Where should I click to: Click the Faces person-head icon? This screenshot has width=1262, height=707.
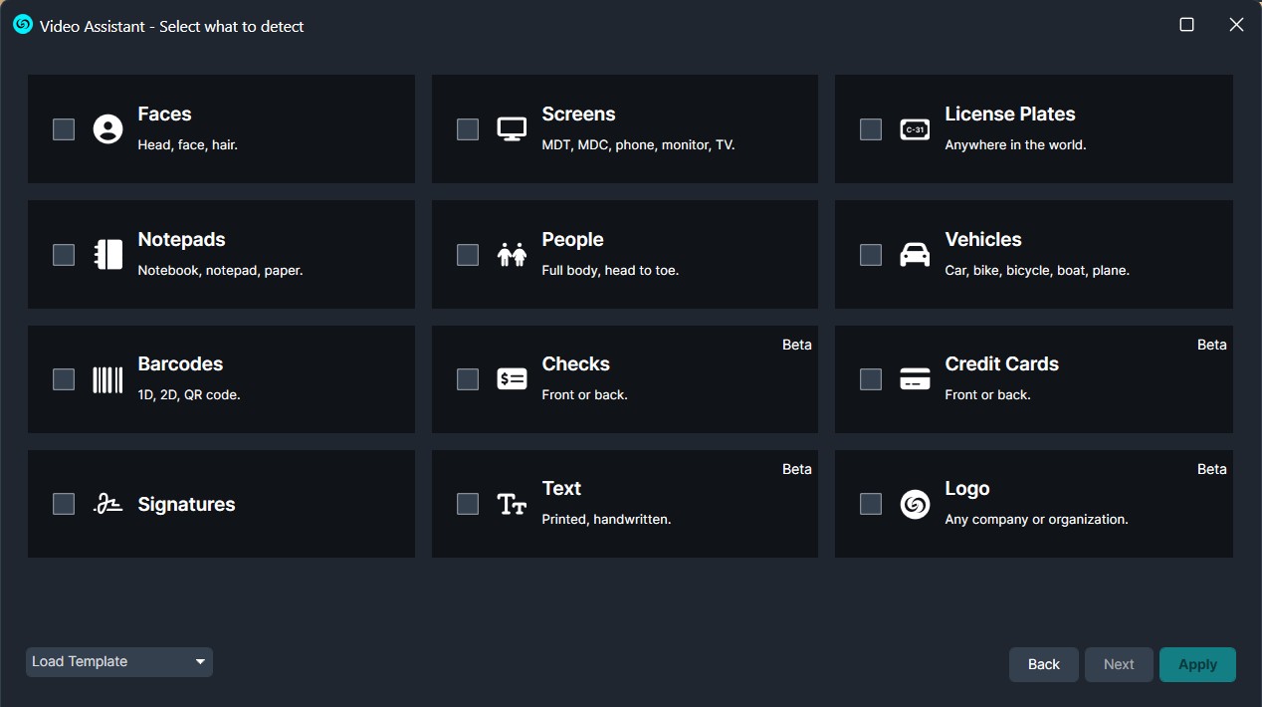(x=107, y=129)
